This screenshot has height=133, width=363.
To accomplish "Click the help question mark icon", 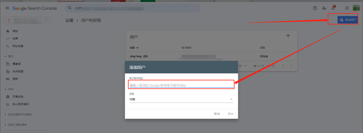I will pos(315,8).
